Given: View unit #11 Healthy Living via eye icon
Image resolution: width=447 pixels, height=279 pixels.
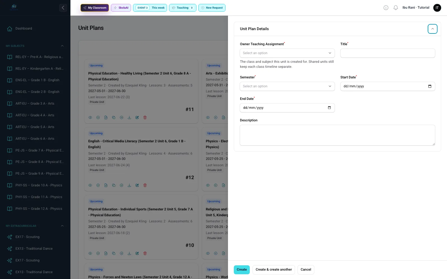Looking at the screenshot, I should pyautogui.click(x=90, y=117).
